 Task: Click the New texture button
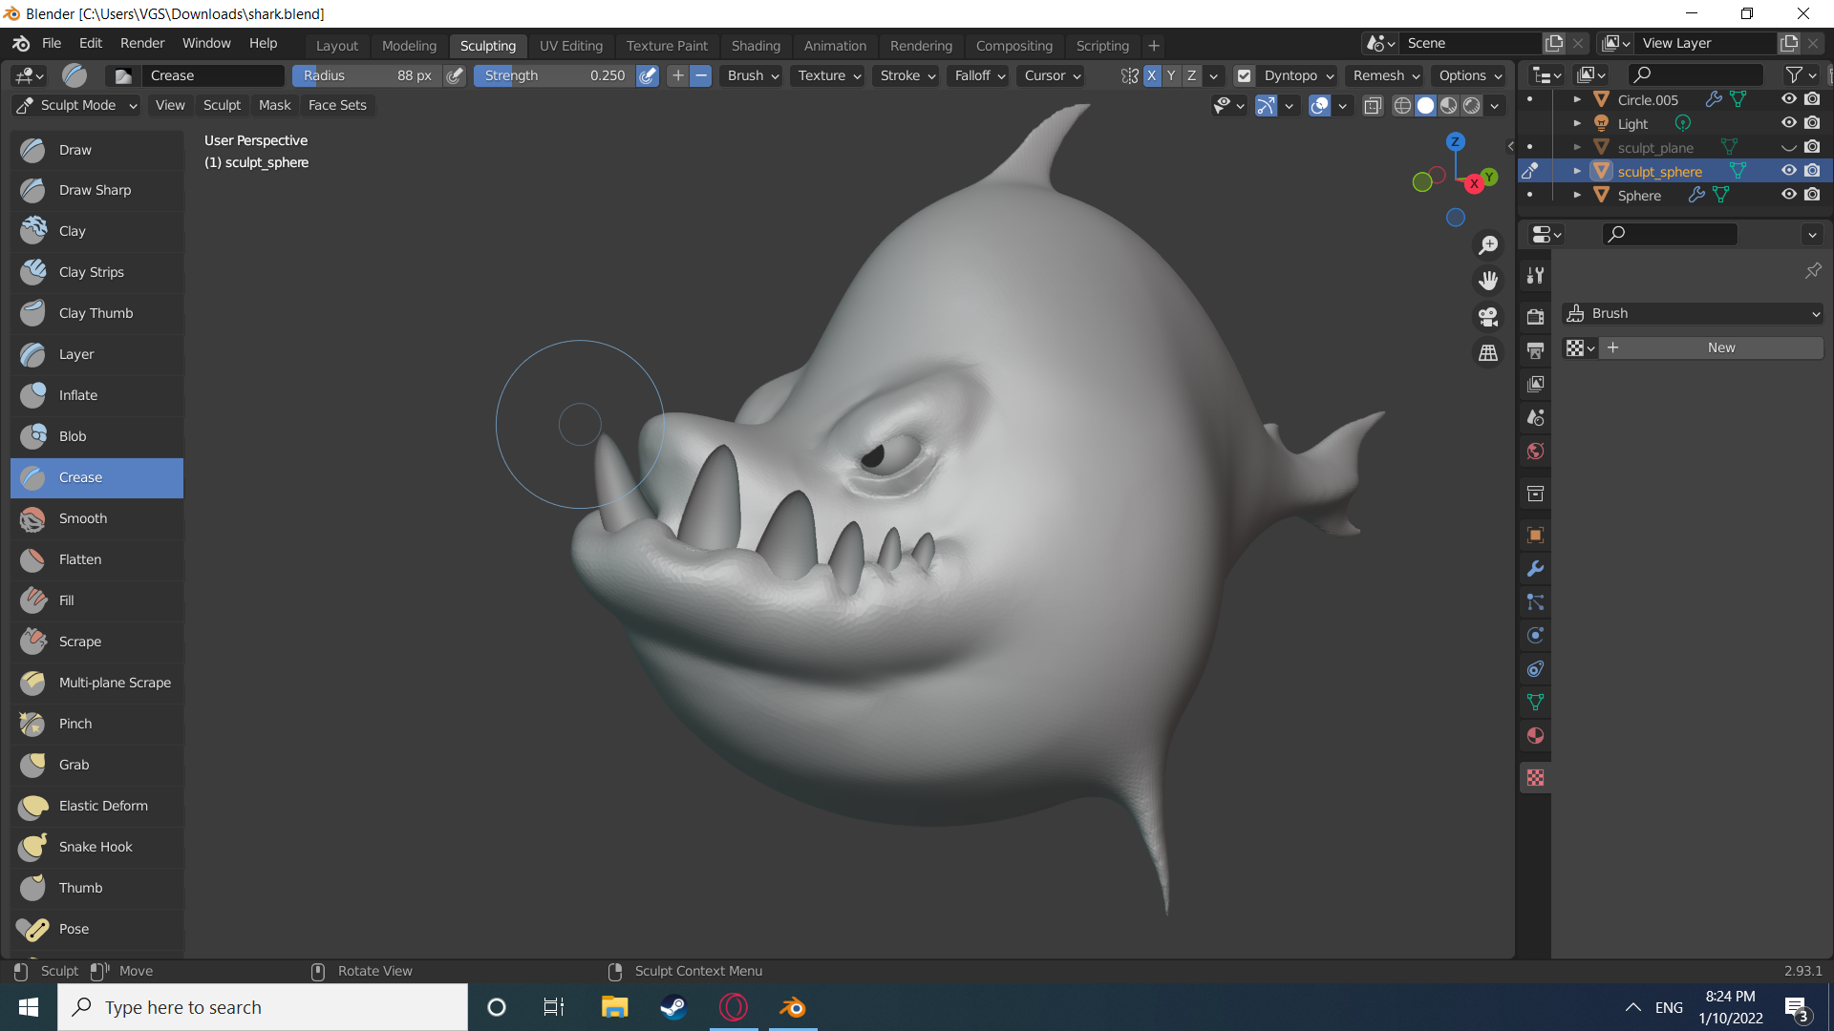click(1720, 347)
